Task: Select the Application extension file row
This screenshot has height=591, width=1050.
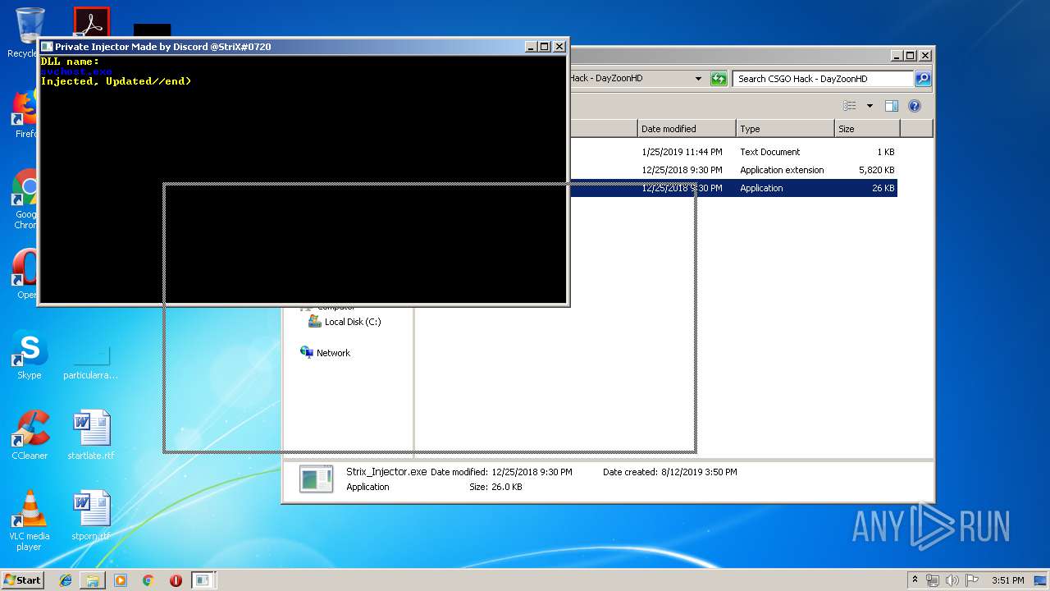Action: click(733, 170)
